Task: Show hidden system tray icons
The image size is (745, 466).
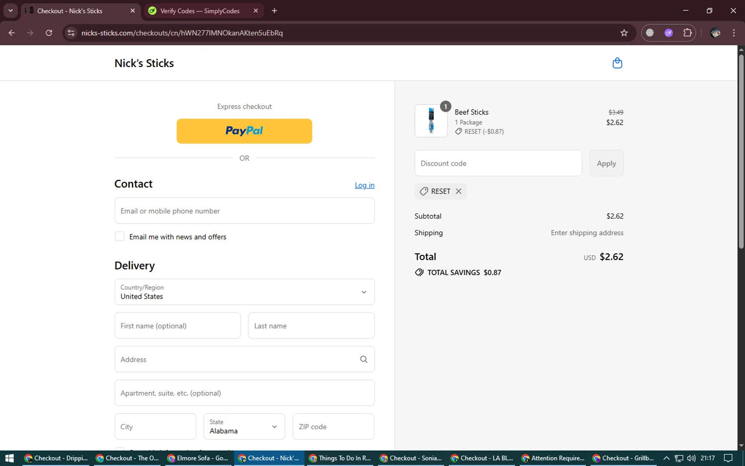Action: pos(667,458)
